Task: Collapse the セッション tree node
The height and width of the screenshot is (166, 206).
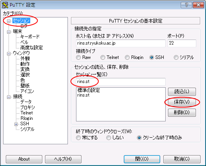Action: tap(9, 21)
